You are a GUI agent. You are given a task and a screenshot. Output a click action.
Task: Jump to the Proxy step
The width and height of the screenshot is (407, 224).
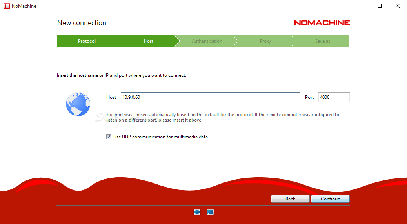coord(265,41)
